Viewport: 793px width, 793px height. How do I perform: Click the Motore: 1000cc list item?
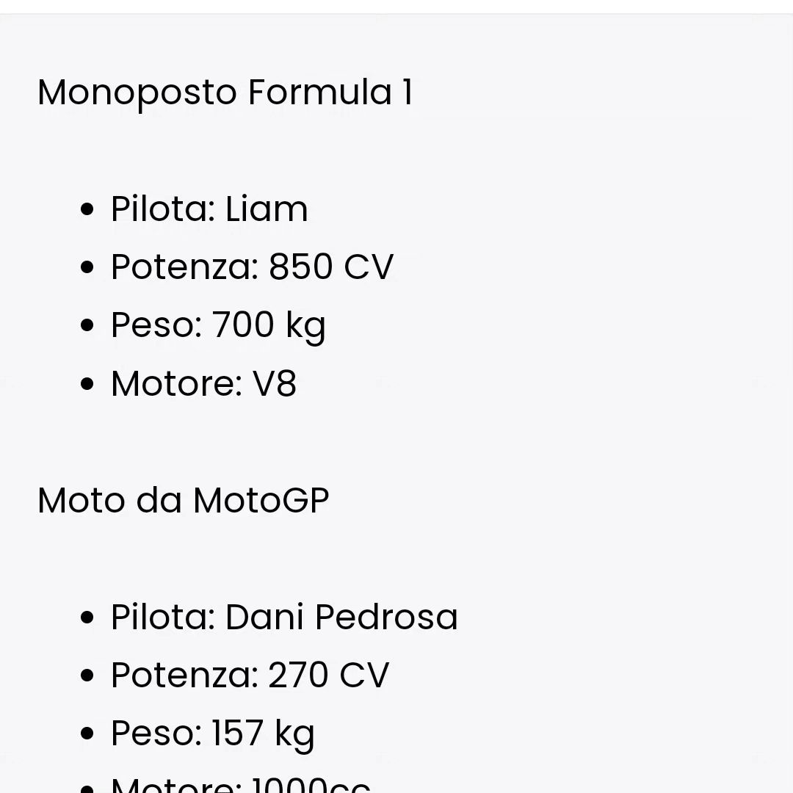pos(241,785)
